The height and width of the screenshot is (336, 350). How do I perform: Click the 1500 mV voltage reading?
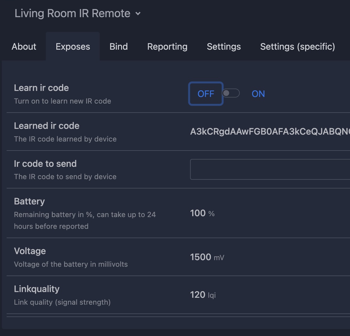[207, 257]
